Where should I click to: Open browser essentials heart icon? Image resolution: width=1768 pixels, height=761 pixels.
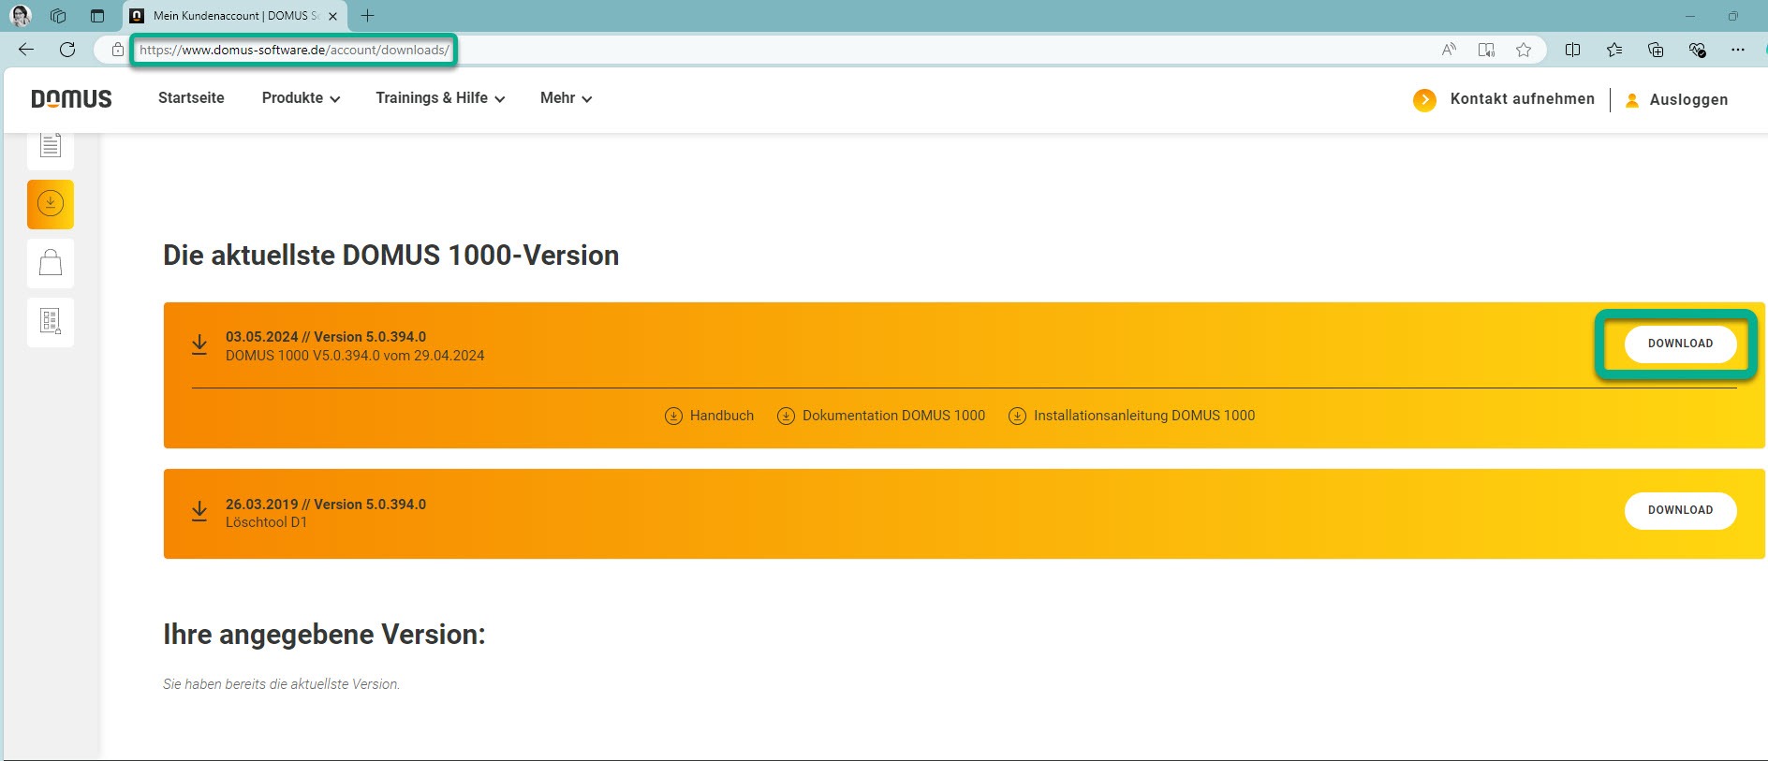coord(1697,50)
